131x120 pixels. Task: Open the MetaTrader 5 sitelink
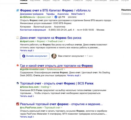click(x=78, y=14)
